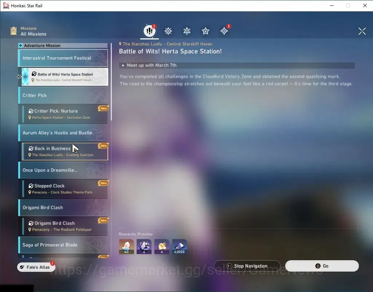Click the Missions clipboard icon
Screen dimensions: 373x292
tap(14, 31)
